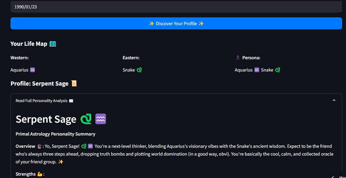
Task: Click the silhouette icon next to Persona
Action: 237,58
